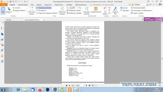Screen dimensions: 163x92
Task: Rotate page right with Повернуть вправо
Action: (x=74, y=13)
